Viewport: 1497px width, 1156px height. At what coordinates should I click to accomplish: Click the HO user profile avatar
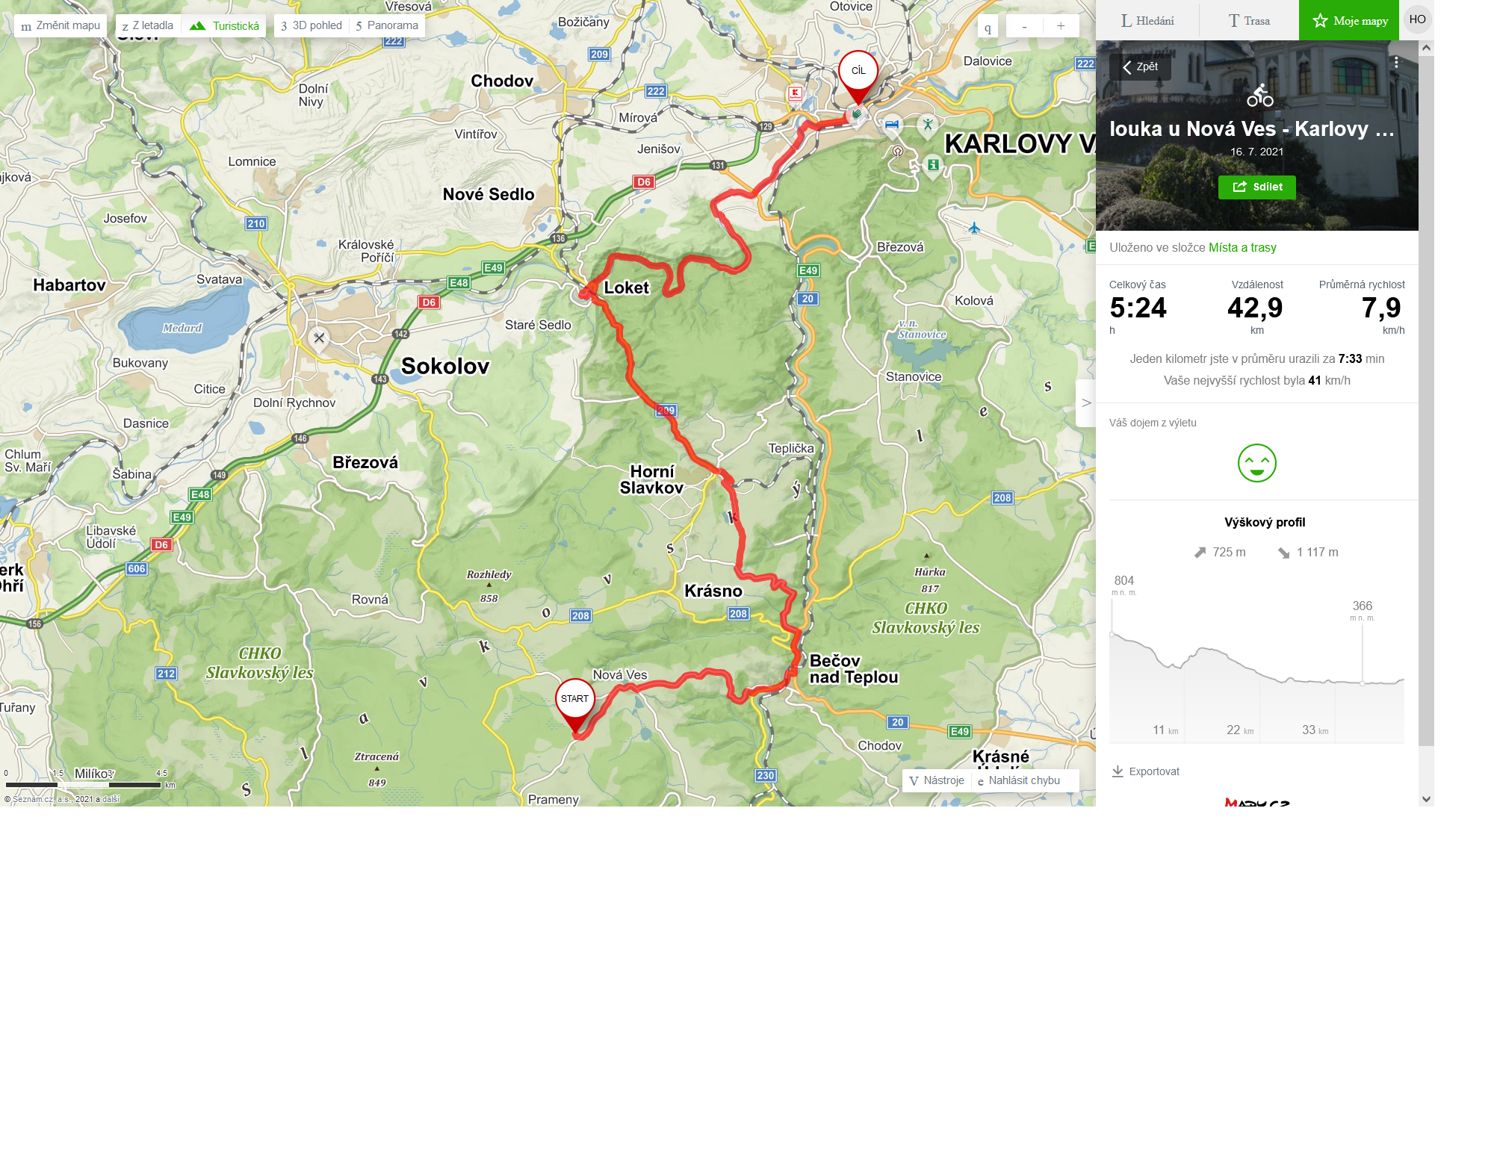pyautogui.click(x=1417, y=19)
